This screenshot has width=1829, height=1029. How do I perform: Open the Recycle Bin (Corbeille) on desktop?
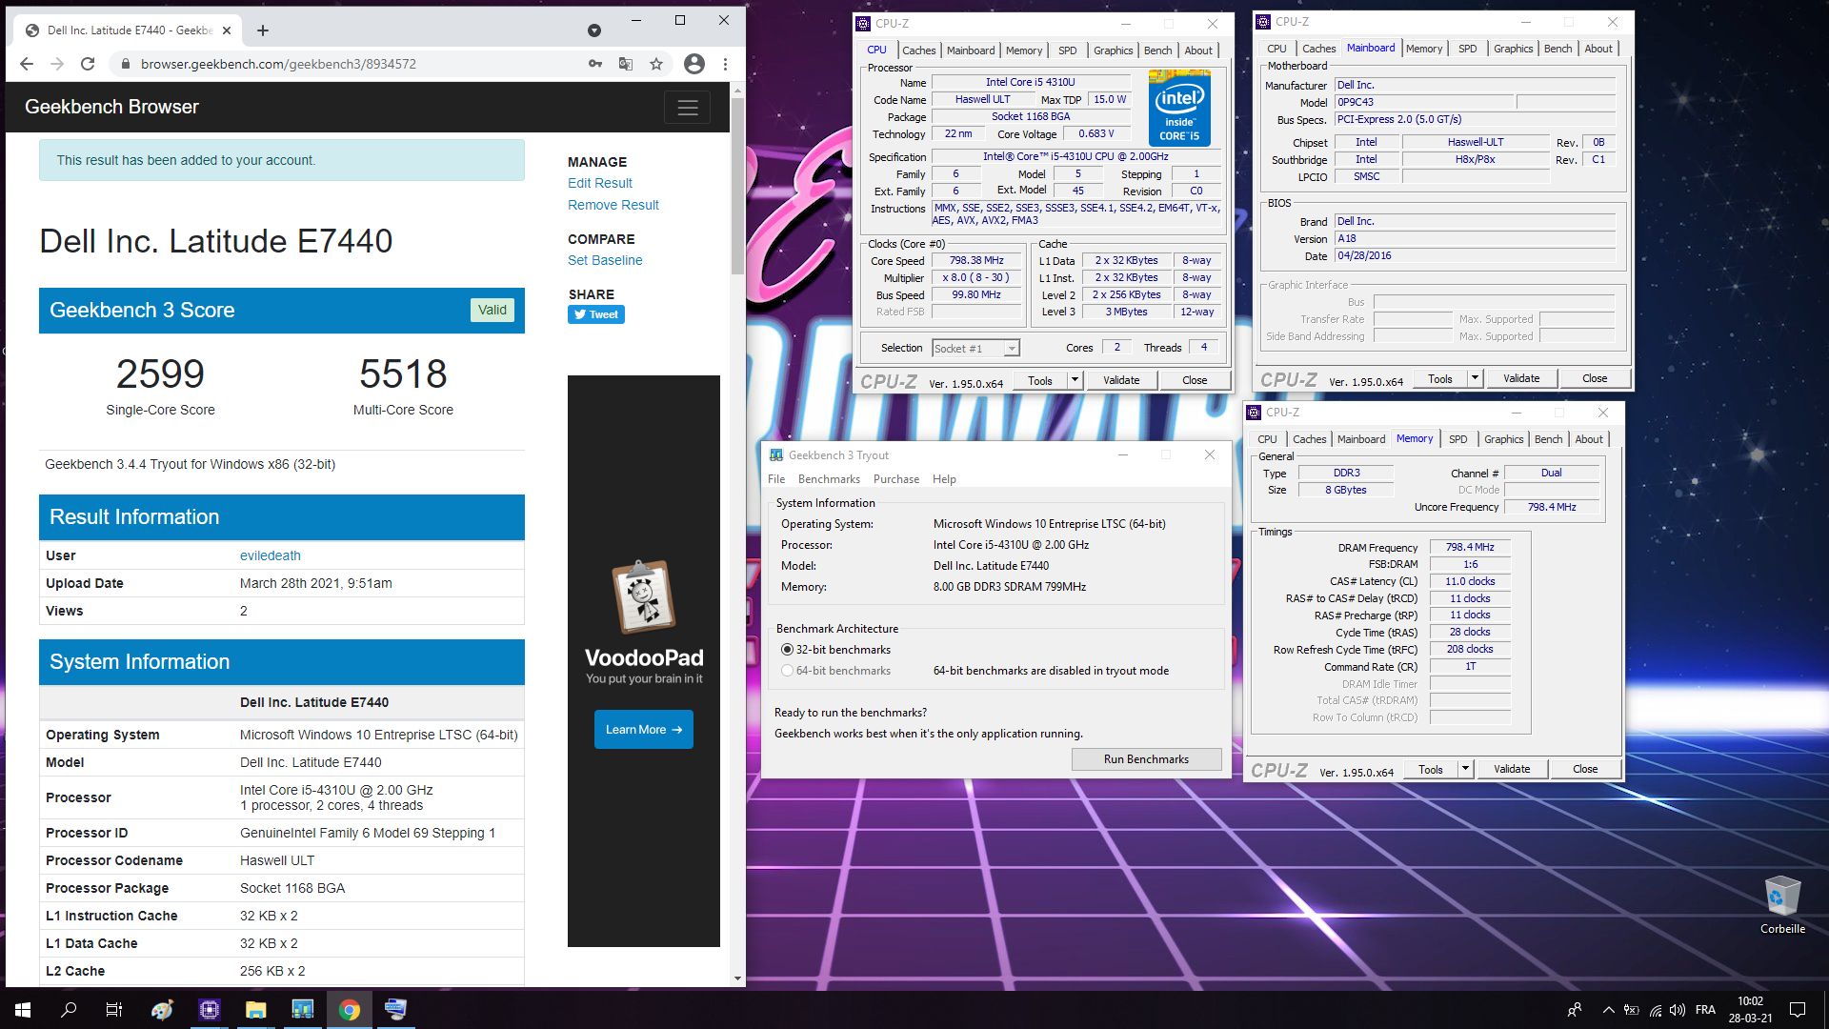point(1782,904)
